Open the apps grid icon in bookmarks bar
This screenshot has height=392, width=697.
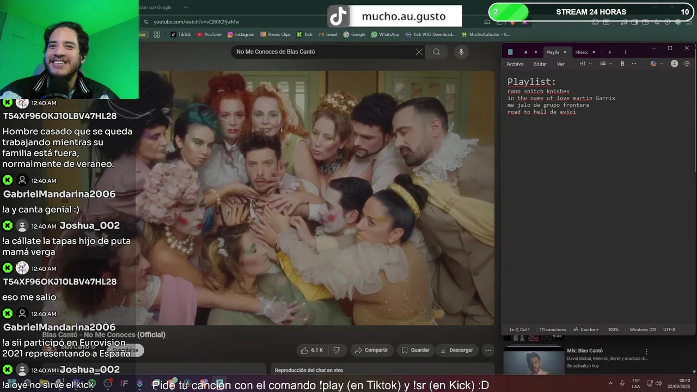tap(157, 34)
